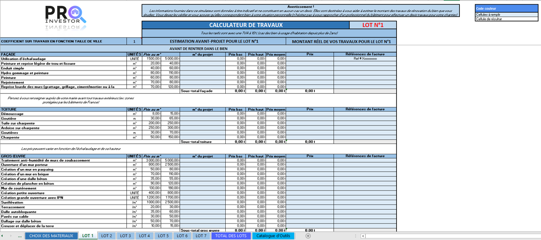Click the hidden sheets ellipsis button
The height and width of the screenshot is (240, 541).
pyautogui.click(x=20, y=236)
